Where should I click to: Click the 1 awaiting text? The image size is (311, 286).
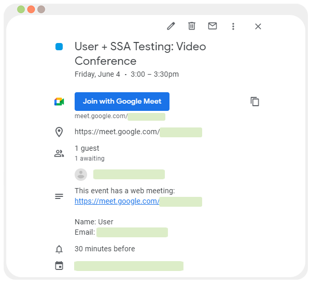pyautogui.click(x=90, y=159)
